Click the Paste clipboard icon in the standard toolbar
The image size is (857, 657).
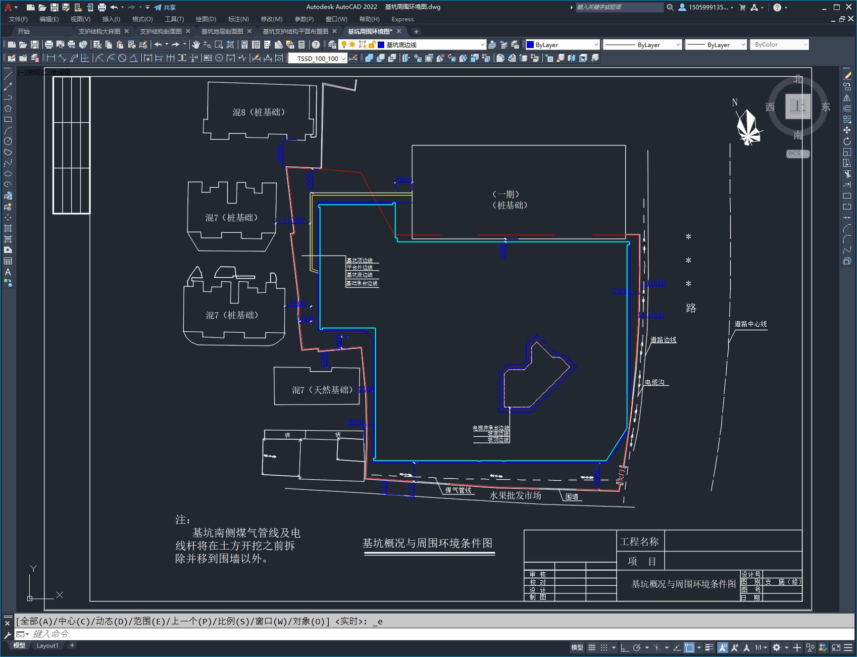point(120,45)
